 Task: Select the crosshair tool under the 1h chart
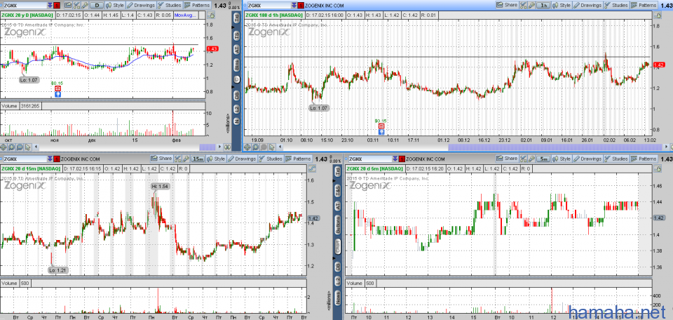point(247,147)
